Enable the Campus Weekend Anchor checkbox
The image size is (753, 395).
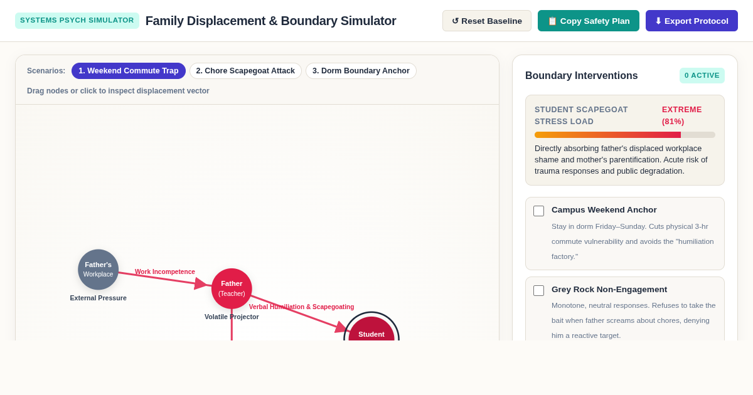tap(538, 211)
